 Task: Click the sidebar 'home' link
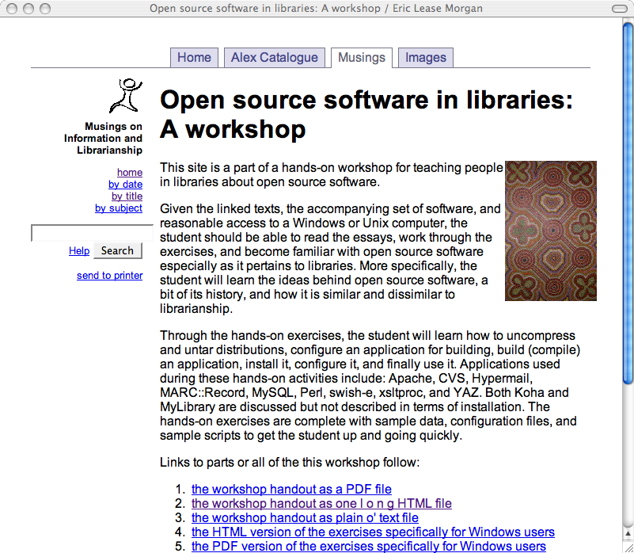[130, 172]
